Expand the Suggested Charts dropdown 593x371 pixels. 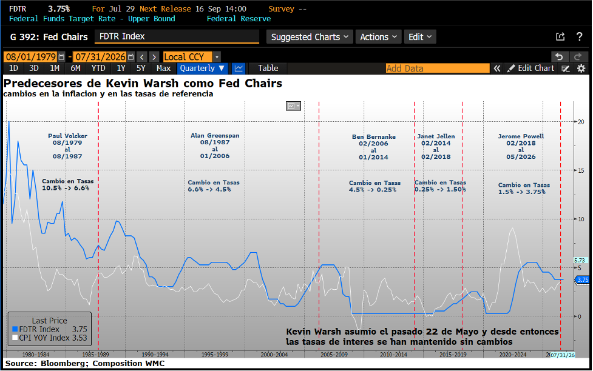tap(310, 36)
